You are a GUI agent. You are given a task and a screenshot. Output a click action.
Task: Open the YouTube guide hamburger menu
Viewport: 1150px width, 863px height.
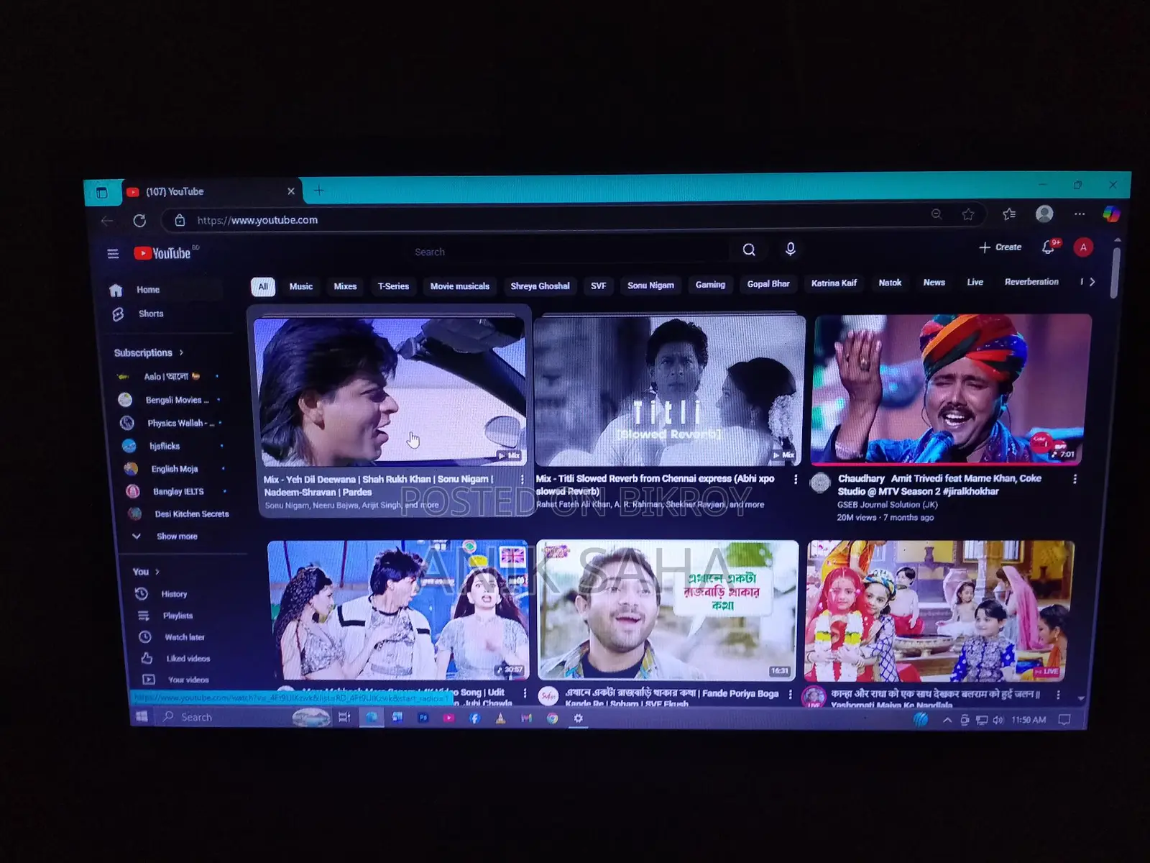113,253
